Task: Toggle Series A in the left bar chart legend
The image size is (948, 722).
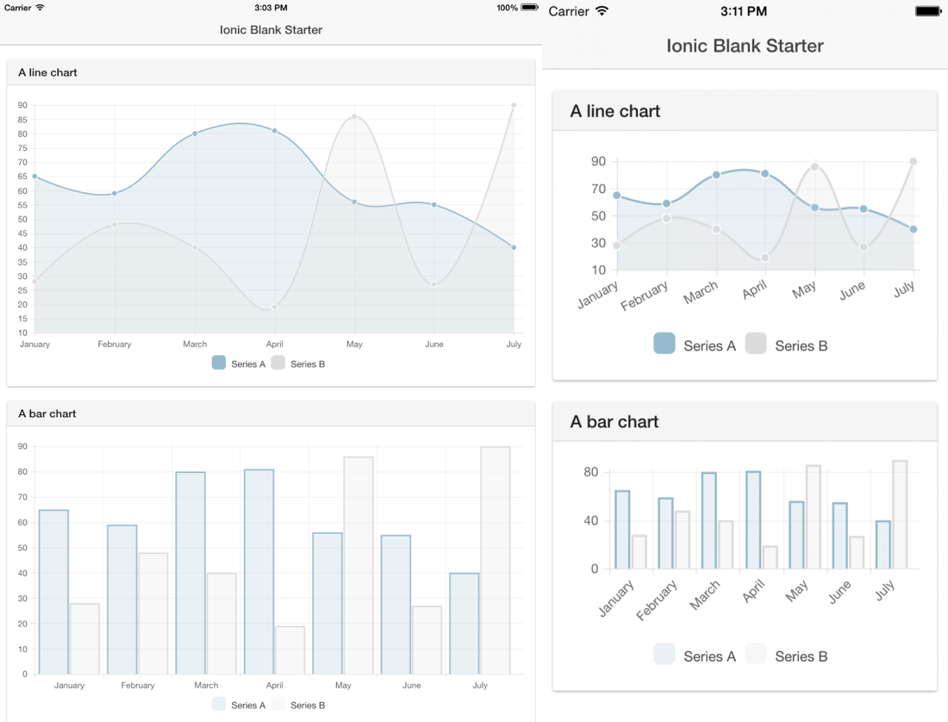Action: 218,704
